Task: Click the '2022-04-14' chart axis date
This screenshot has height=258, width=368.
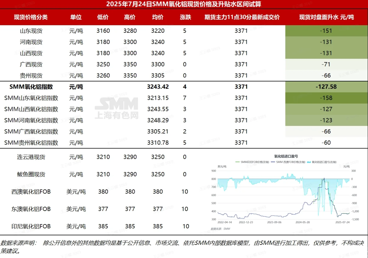Action: [x=225, y=222]
